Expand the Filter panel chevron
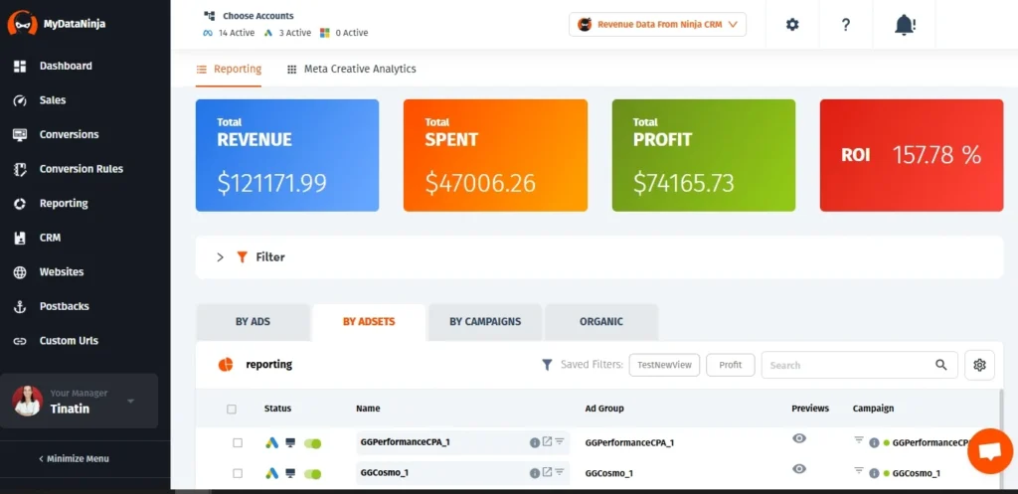Screen dimensions: 1018x494 point(220,257)
